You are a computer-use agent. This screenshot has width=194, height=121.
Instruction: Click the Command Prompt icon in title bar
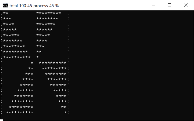coord(5,5)
